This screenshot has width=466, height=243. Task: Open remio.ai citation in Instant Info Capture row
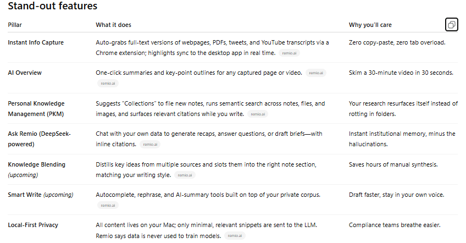coord(289,53)
